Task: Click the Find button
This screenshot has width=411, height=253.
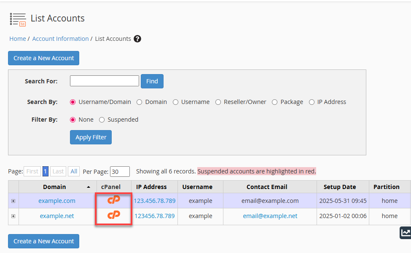Action: tap(152, 81)
